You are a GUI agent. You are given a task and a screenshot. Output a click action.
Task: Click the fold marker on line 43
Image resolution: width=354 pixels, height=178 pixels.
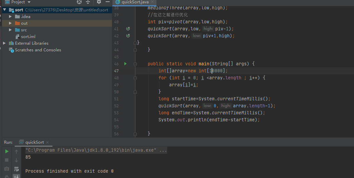click(x=135, y=43)
